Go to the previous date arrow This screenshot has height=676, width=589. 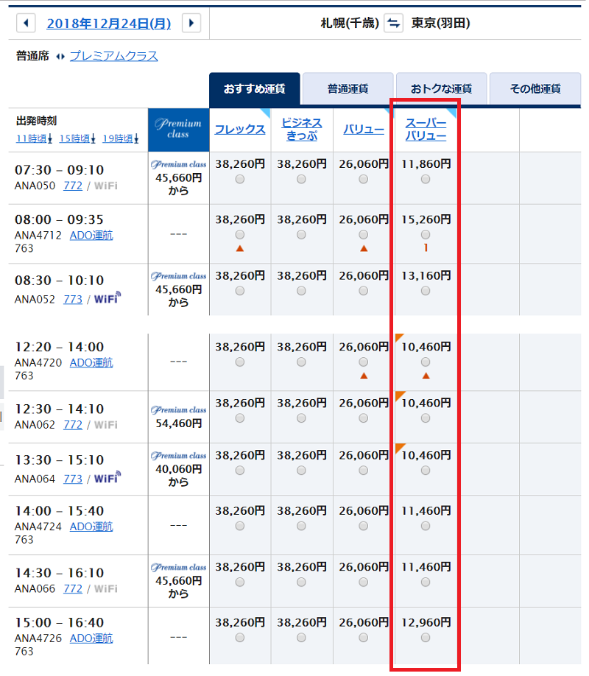click(x=26, y=23)
